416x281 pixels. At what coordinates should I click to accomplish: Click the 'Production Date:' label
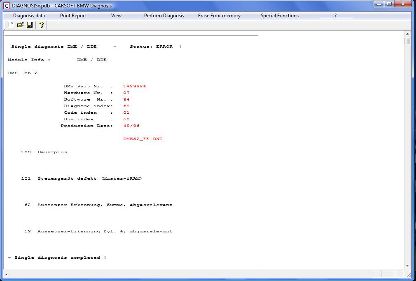click(x=87, y=126)
